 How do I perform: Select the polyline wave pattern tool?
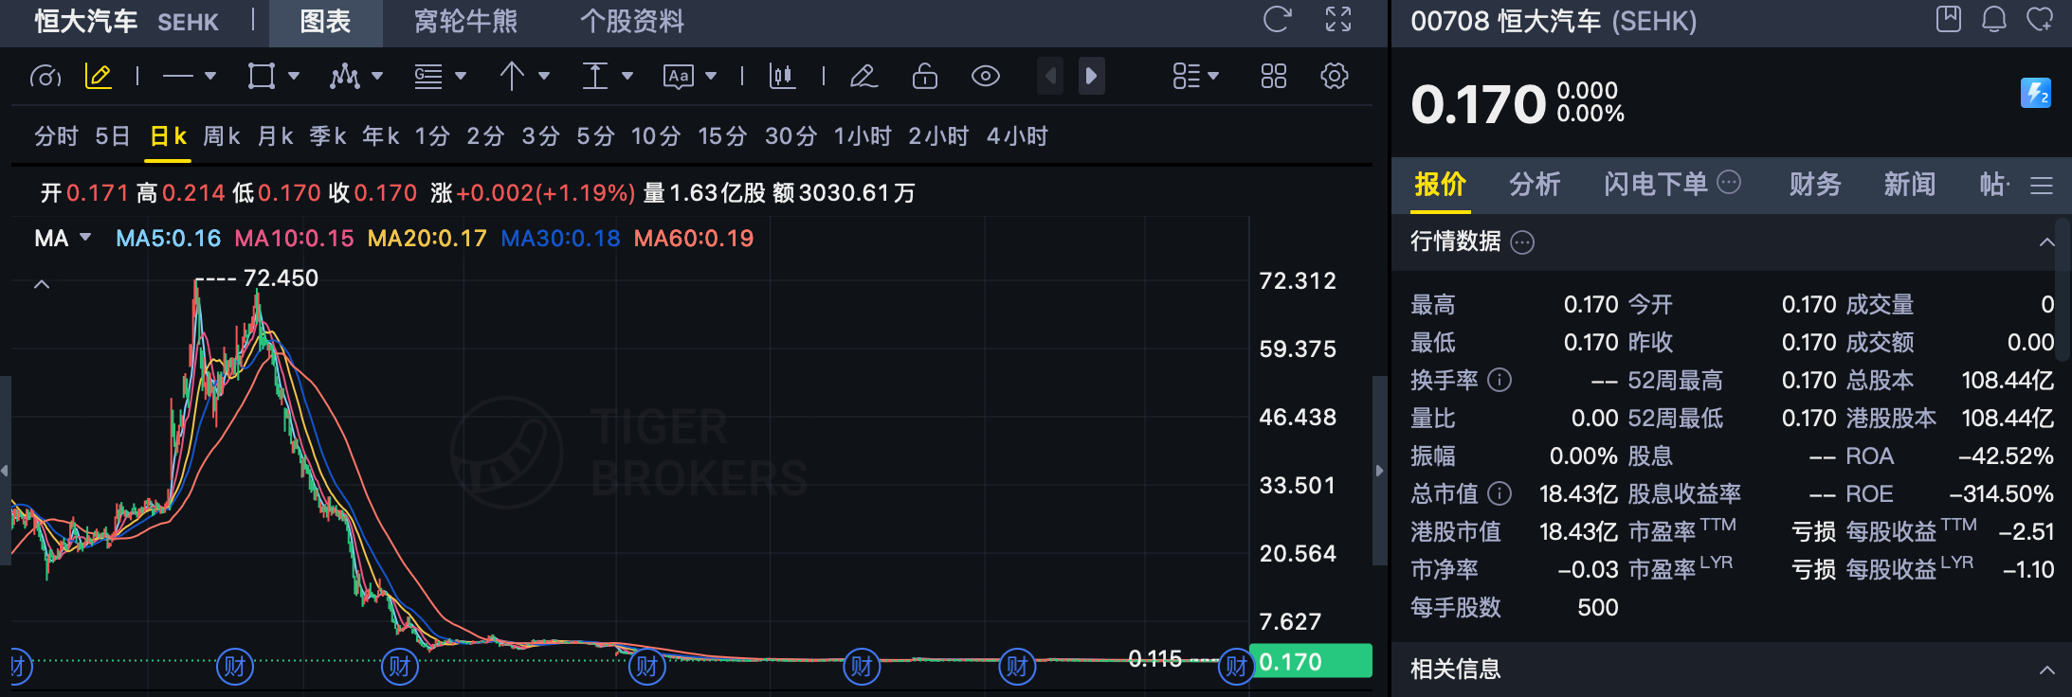[x=344, y=76]
